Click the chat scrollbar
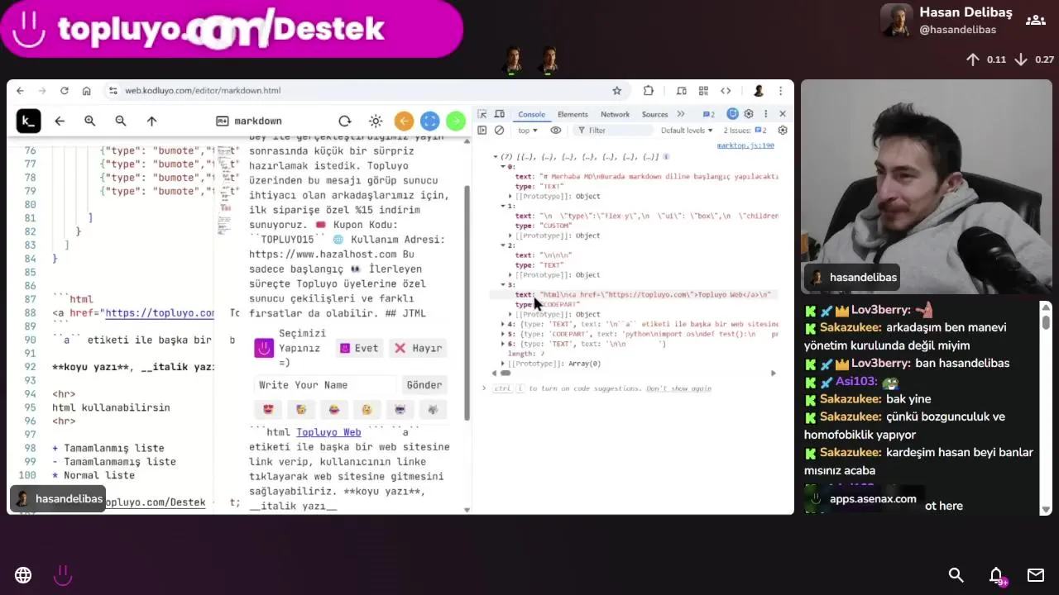The image size is (1059, 595). pyautogui.click(x=1046, y=409)
